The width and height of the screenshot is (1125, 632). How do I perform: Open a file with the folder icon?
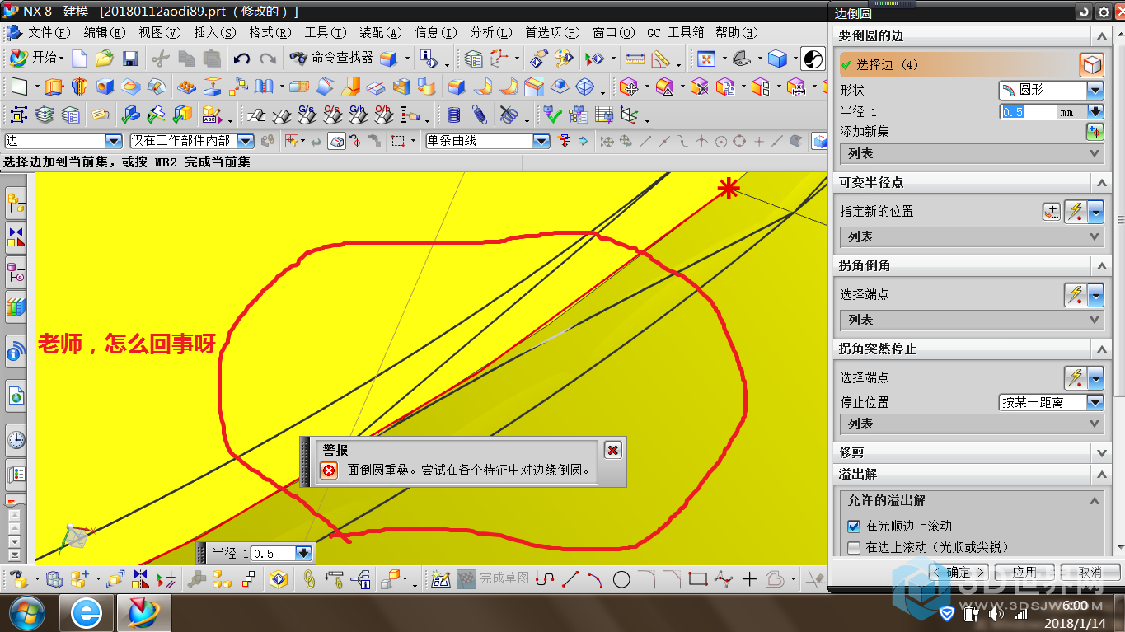[x=104, y=59]
